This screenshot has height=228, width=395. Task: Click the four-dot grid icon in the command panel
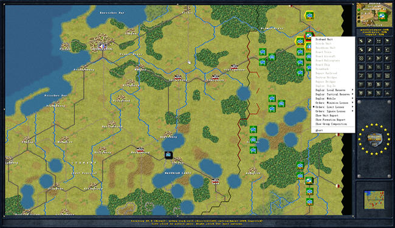379,41
